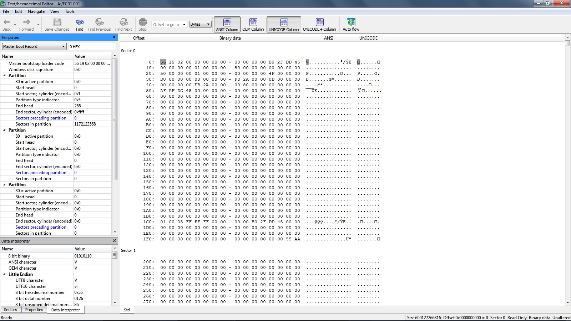The height and width of the screenshot is (321, 571).
Task: Collapse the first Partition tree group
Action: (x=4, y=76)
